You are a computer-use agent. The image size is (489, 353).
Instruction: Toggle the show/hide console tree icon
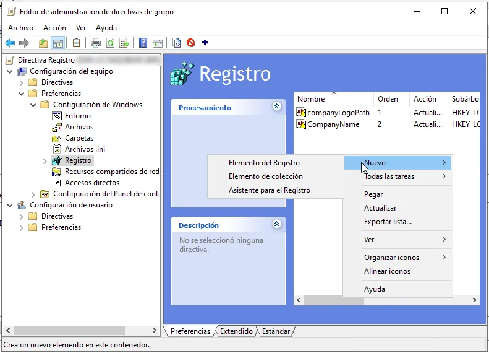tap(58, 43)
